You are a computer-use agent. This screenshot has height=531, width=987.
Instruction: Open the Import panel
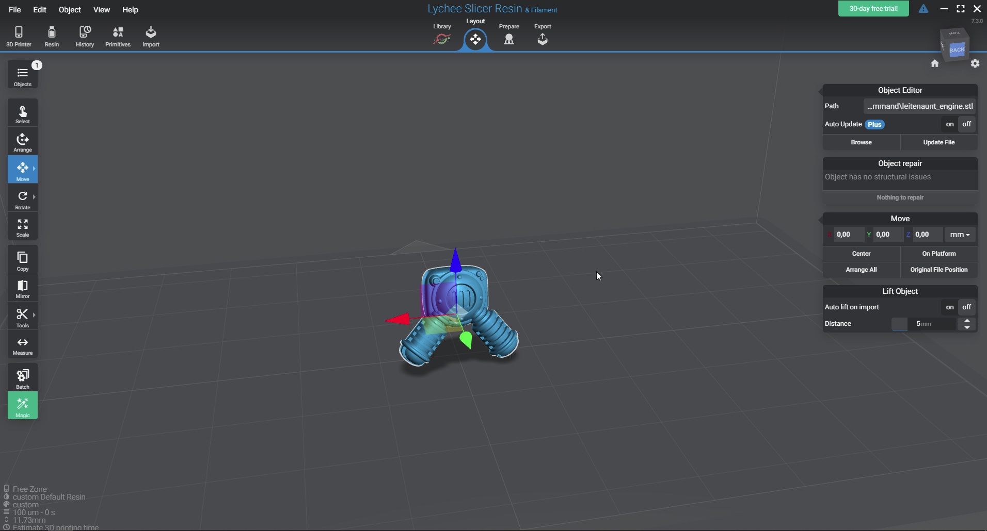[x=151, y=36]
